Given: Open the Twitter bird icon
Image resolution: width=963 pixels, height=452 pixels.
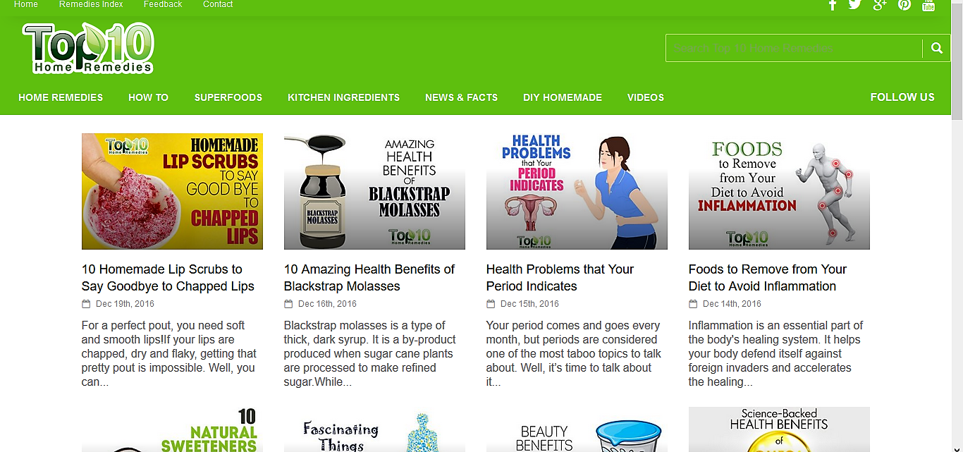Looking at the screenshot, I should click(x=855, y=4).
